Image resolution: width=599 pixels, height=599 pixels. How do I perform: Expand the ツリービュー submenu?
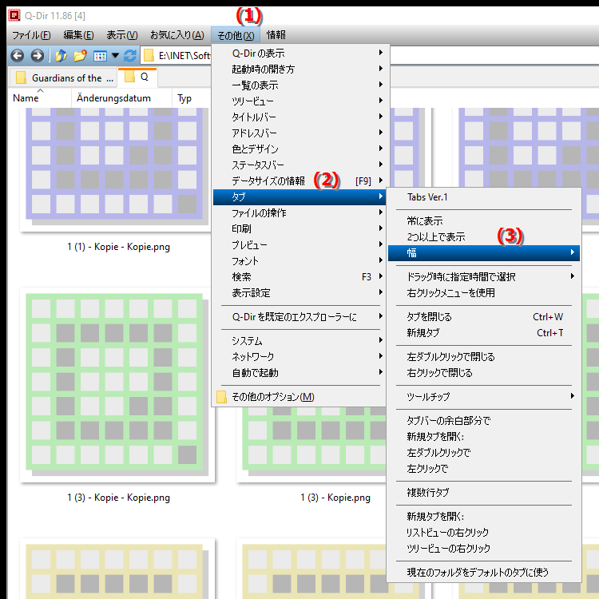point(299,101)
